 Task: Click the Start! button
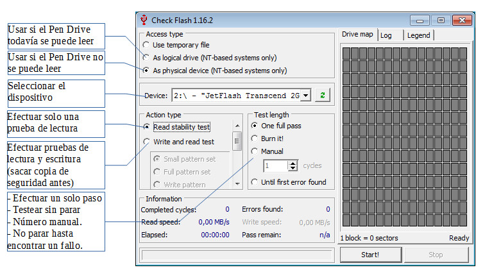pyautogui.click(x=370, y=255)
